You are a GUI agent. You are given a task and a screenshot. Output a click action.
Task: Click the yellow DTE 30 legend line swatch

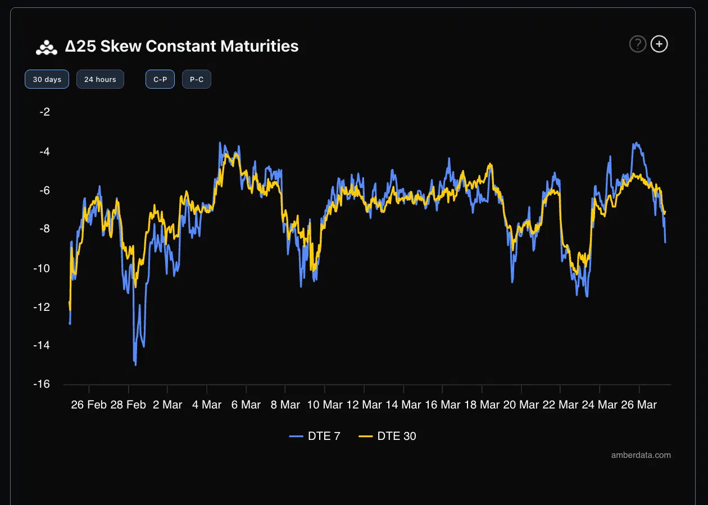(x=366, y=436)
